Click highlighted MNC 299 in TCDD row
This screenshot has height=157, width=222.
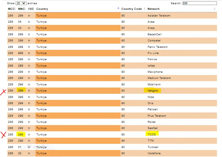click(21, 134)
